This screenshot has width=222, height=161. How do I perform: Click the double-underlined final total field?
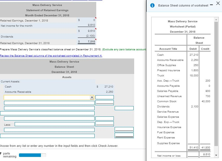pyautogui.click(x=124, y=135)
